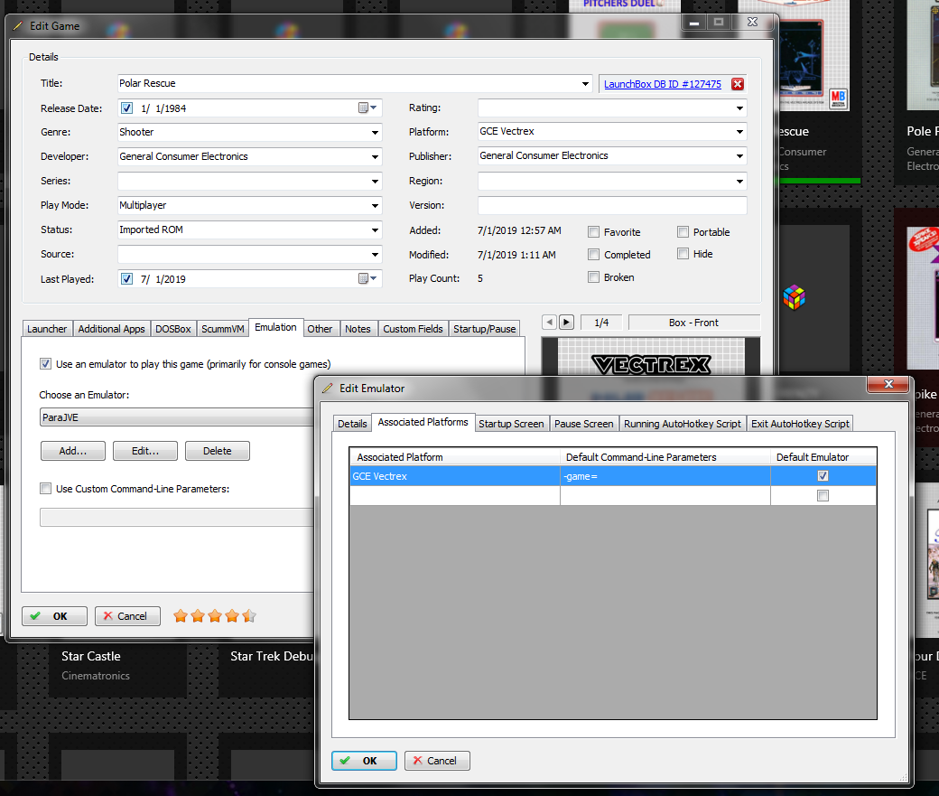This screenshot has width=939, height=796.
Task: Switch to the Startup/Pause tab
Action: [485, 329]
